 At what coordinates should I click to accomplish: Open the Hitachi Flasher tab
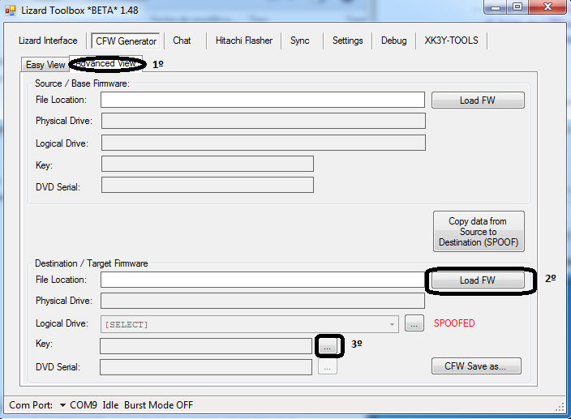pyautogui.click(x=244, y=41)
